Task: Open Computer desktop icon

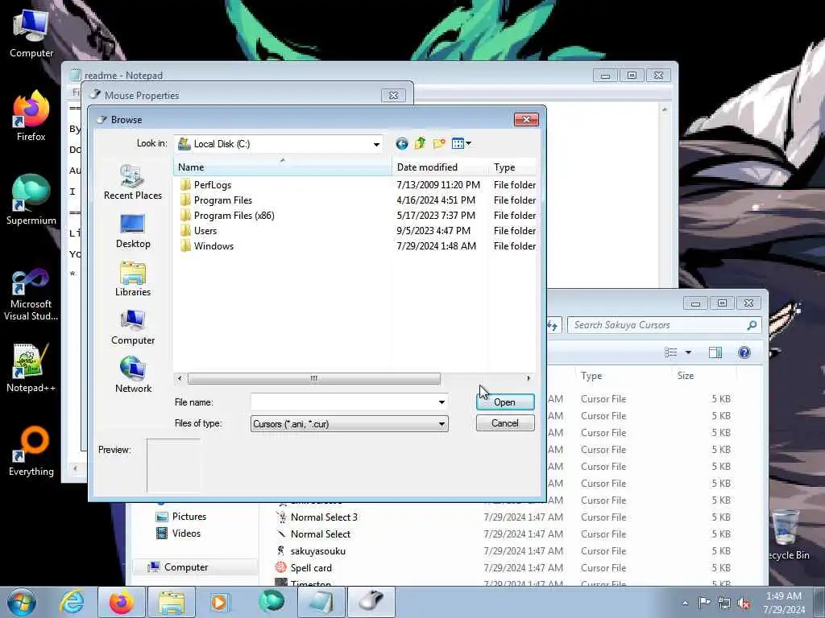Action: coord(31,34)
